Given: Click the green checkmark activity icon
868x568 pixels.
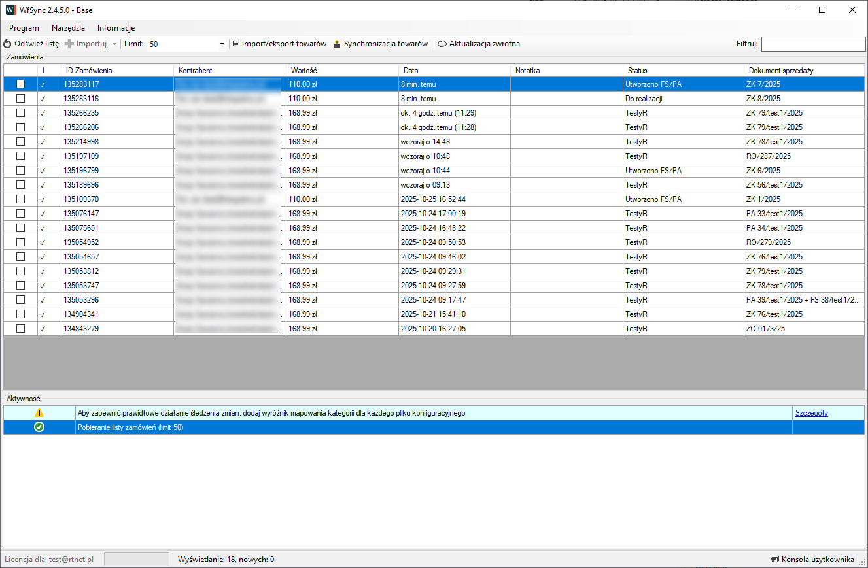Looking at the screenshot, I should [x=39, y=427].
